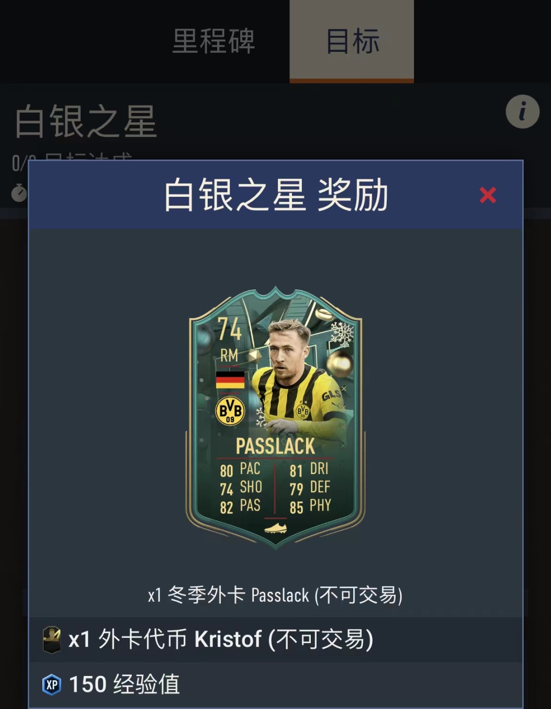Select the 150 经验值 reward row

(x=276, y=684)
